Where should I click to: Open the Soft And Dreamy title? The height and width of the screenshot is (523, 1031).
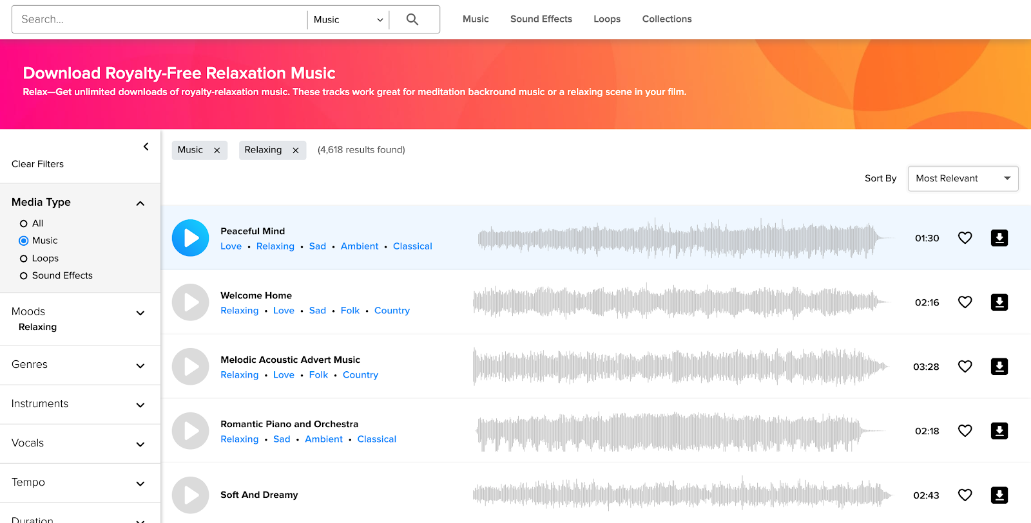(x=259, y=495)
